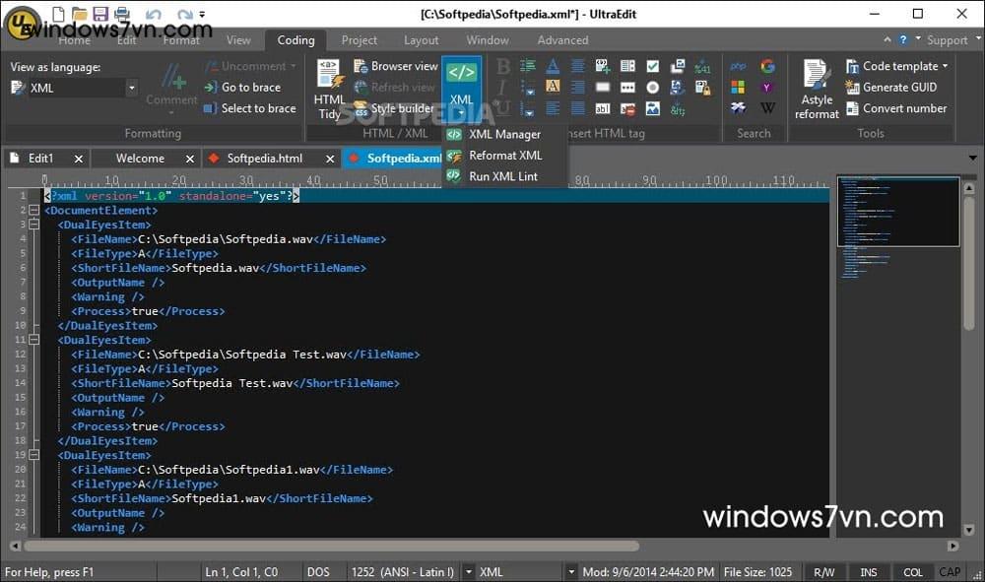
Task: Collapse the DualEyesItem fold on line 11
Action: coord(33,340)
